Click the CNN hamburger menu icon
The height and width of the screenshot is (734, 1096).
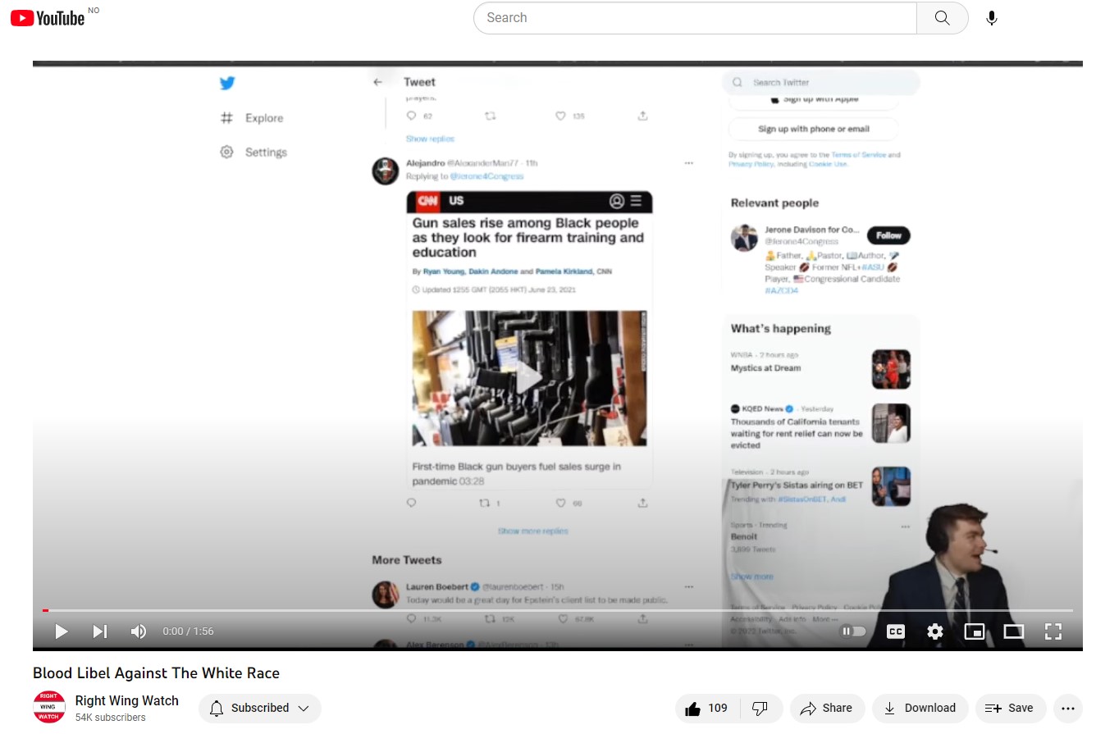[x=636, y=201]
